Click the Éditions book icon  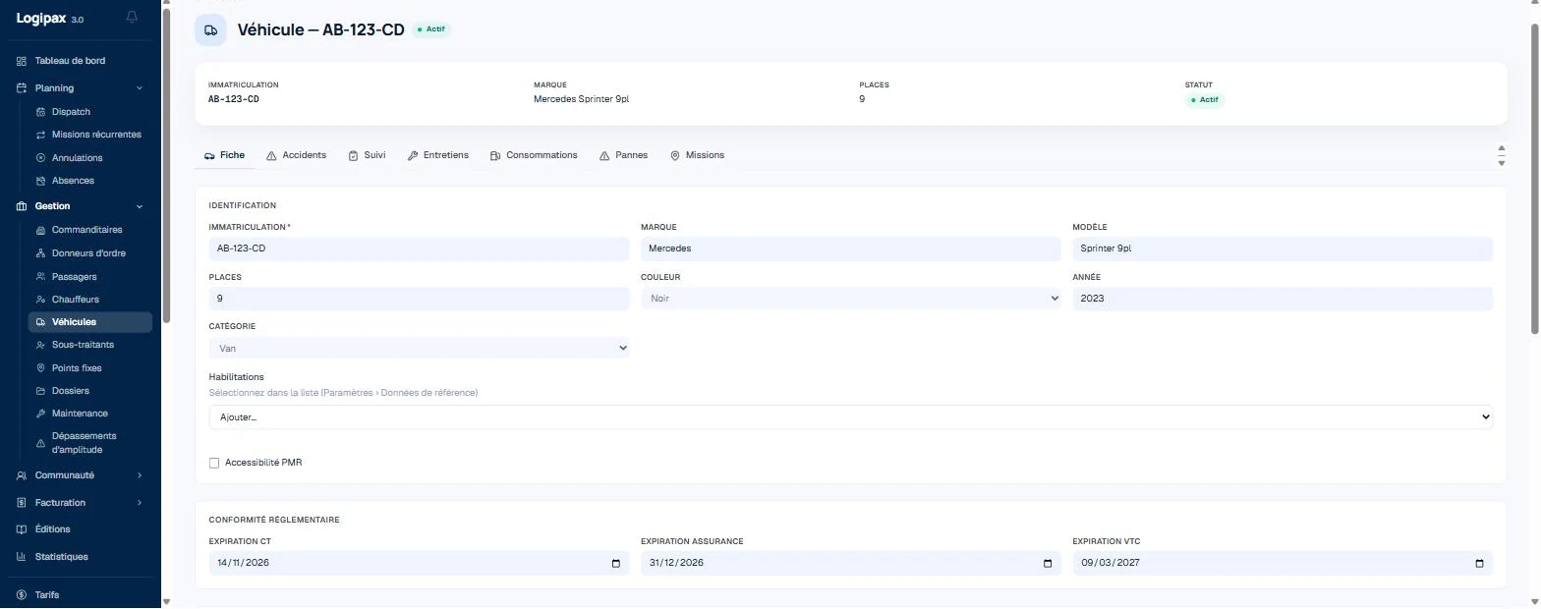[x=22, y=529]
